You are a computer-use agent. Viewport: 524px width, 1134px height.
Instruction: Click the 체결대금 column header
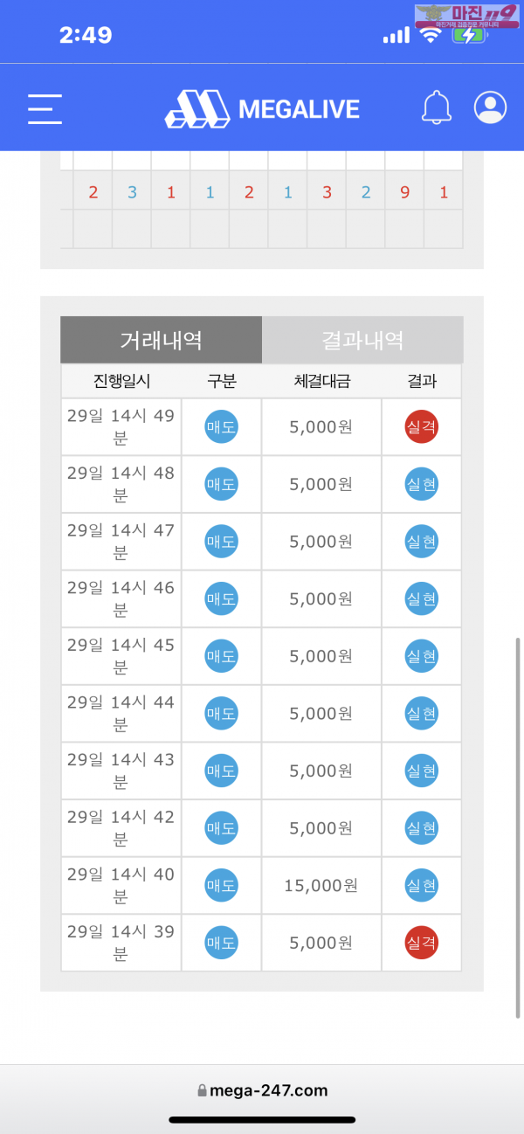click(x=321, y=381)
